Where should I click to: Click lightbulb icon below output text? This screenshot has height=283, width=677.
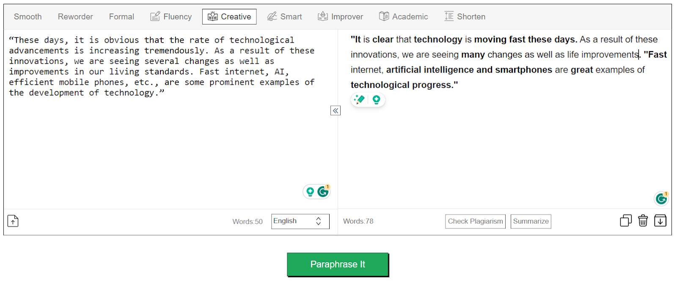coord(376,100)
